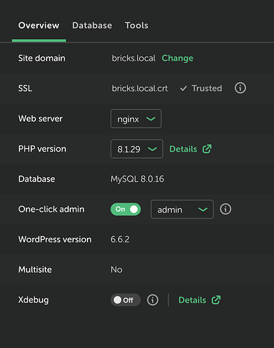Turn off the One-click admin toggle
The height and width of the screenshot is (348, 274).
pos(126,209)
